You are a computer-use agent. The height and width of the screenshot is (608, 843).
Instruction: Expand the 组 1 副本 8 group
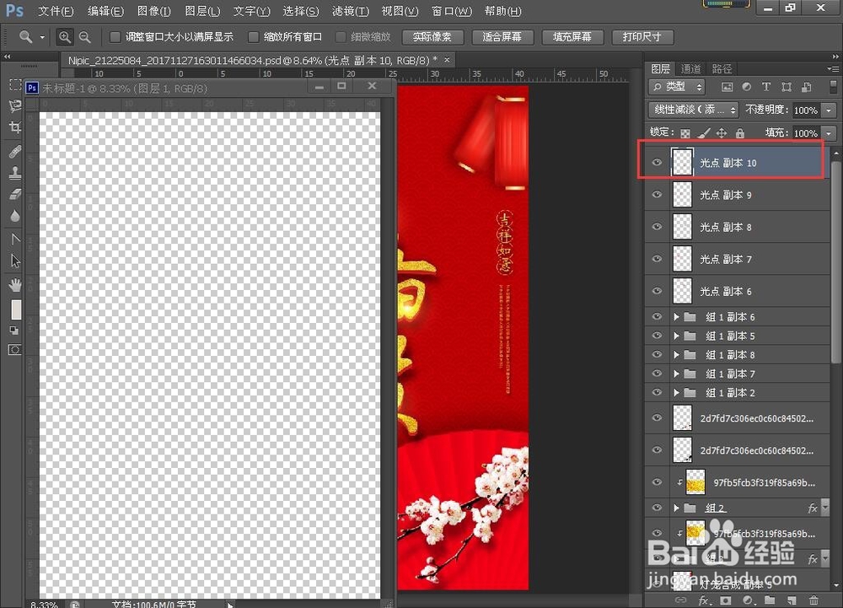(x=676, y=355)
